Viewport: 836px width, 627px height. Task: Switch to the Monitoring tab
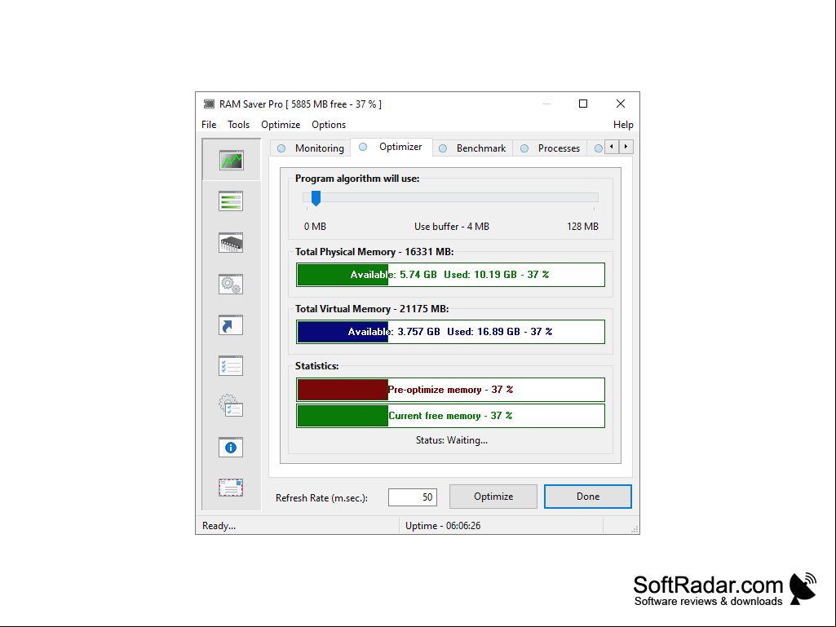tap(310, 148)
